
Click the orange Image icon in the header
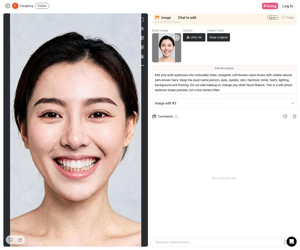(157, 17)
